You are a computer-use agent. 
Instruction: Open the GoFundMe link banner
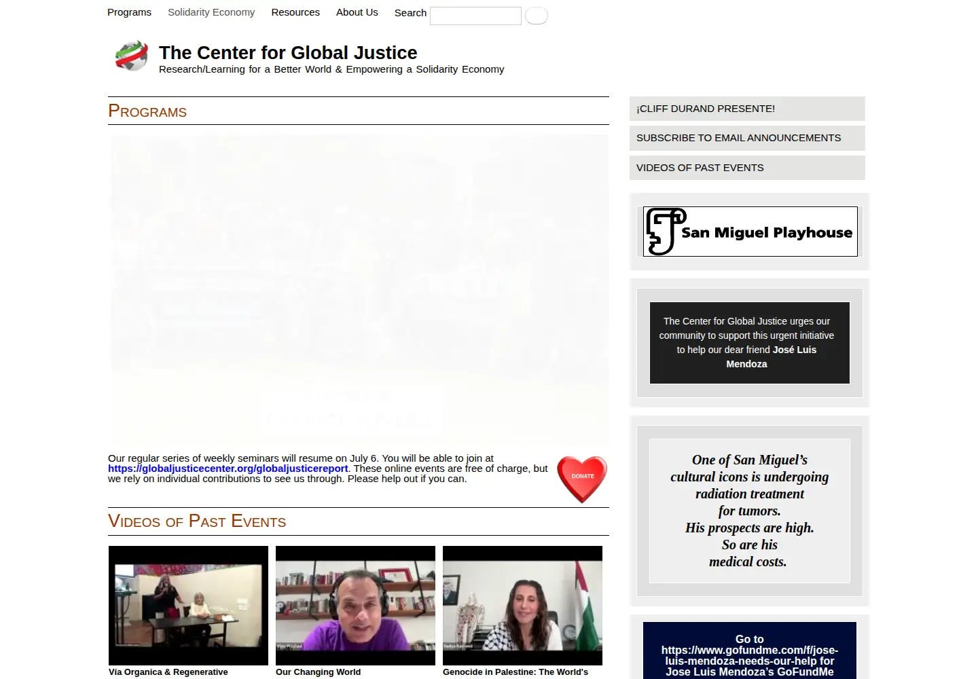click(x=750, y=650)
